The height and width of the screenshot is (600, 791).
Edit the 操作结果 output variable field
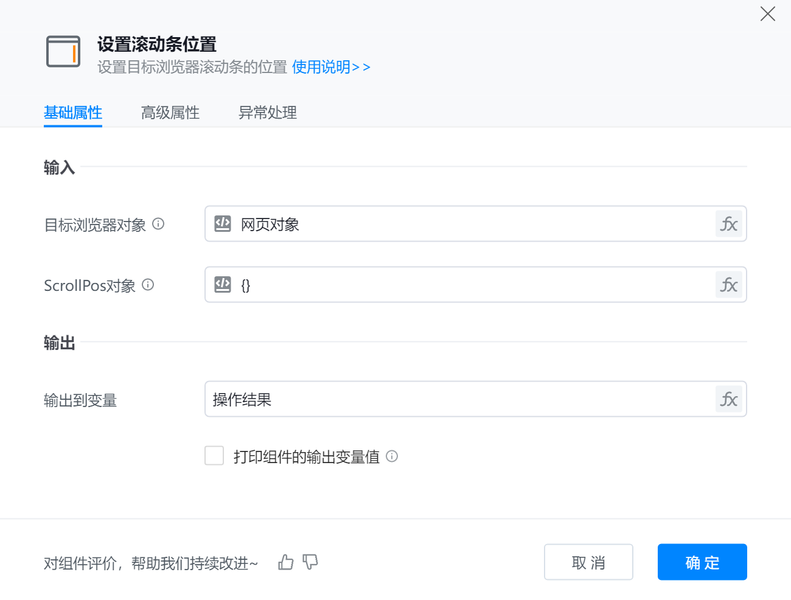pyautogui.click(x=456, y=399)
